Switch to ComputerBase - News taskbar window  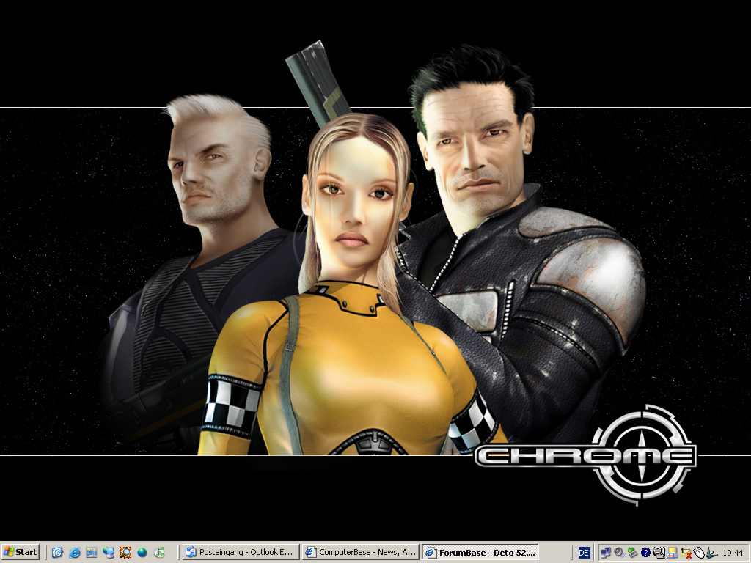point(361,552)
